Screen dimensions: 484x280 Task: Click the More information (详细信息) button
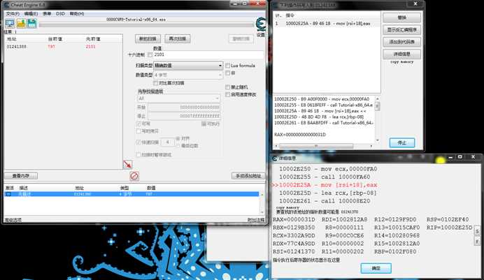tap(401, 54)
